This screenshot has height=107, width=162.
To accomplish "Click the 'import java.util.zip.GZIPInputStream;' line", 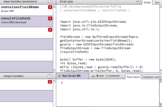I will 93,22.
